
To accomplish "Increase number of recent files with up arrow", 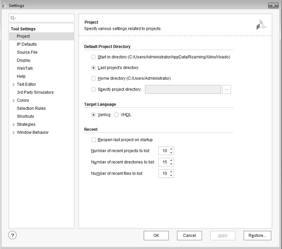I will click(171, 172).
